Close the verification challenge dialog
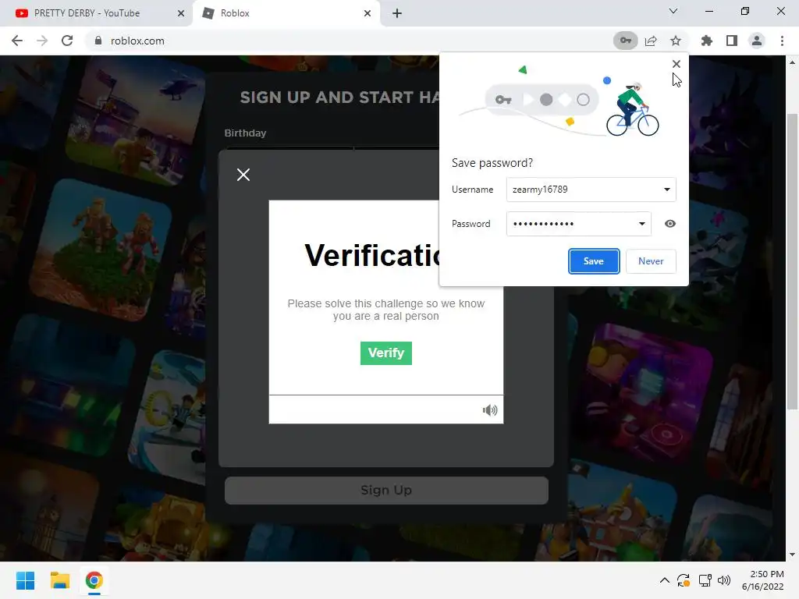Screen dimensions: 799x599 coord(243,175)
